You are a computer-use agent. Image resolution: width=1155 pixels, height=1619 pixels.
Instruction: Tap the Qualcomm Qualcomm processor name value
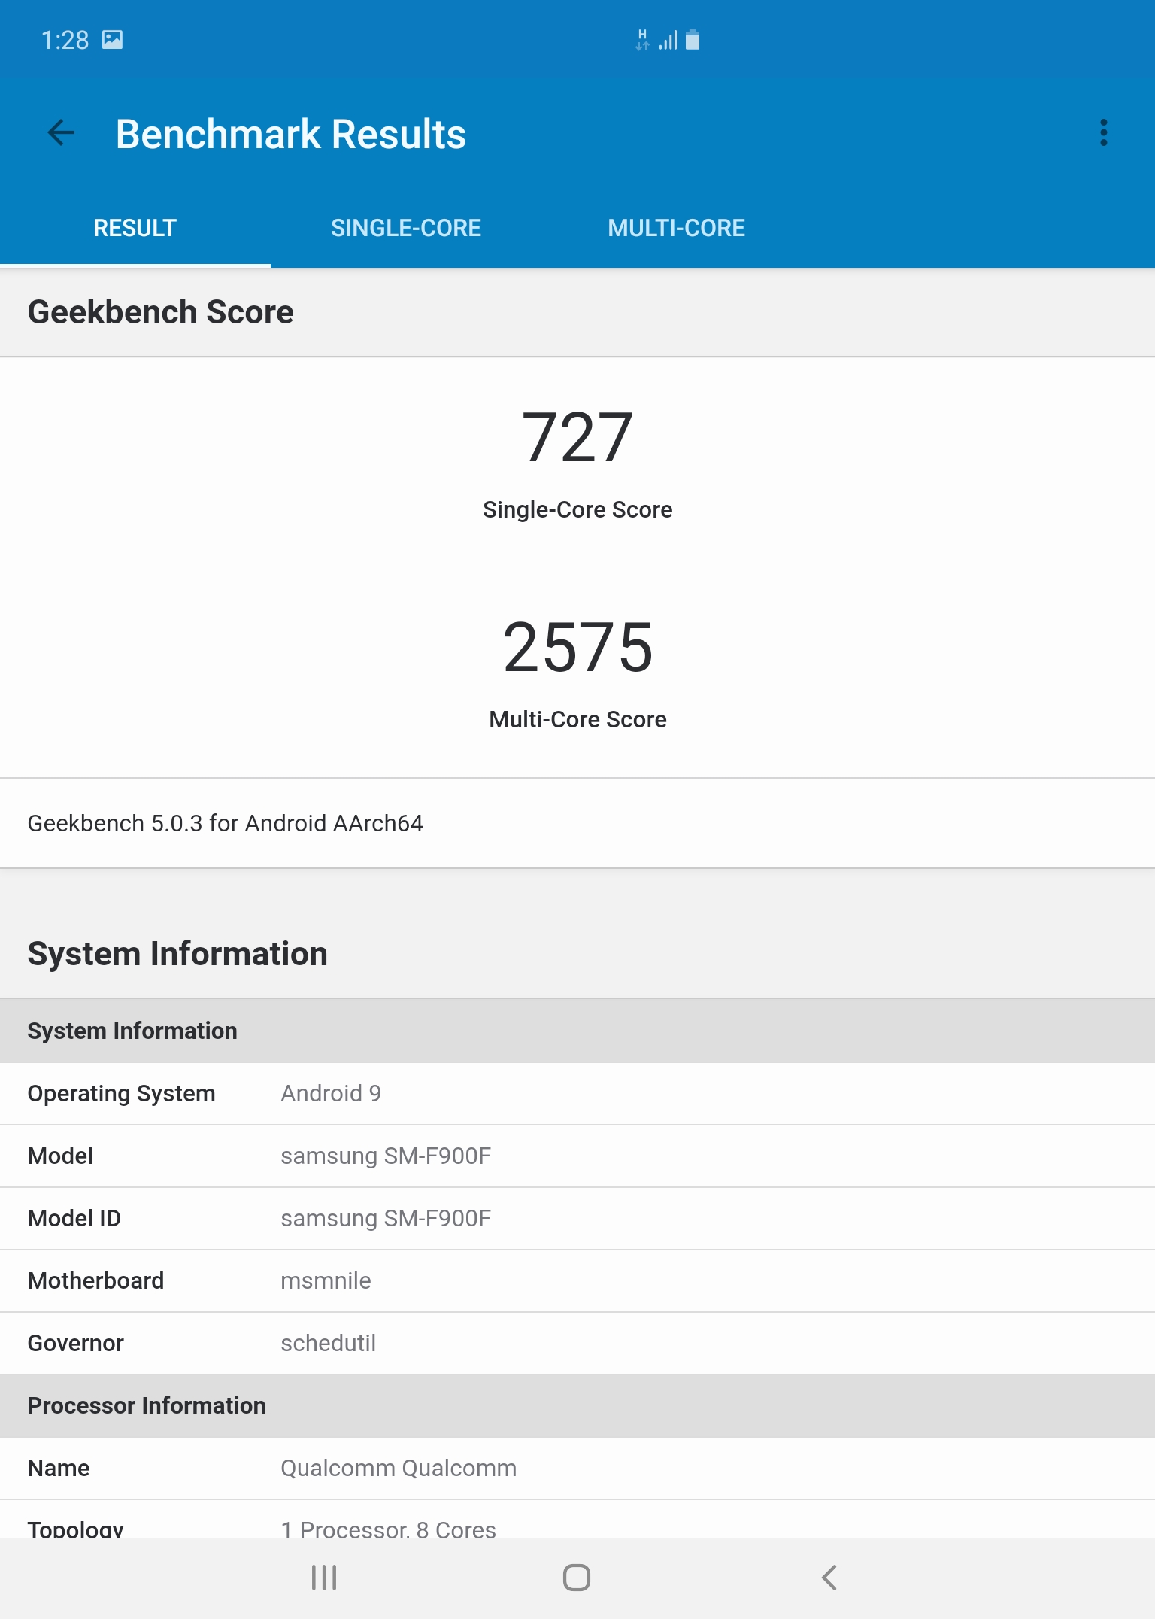click(399, 1468)
